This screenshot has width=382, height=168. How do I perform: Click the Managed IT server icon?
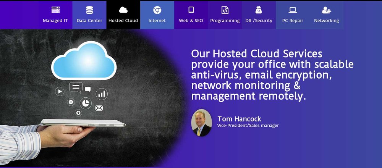point(55,10)
